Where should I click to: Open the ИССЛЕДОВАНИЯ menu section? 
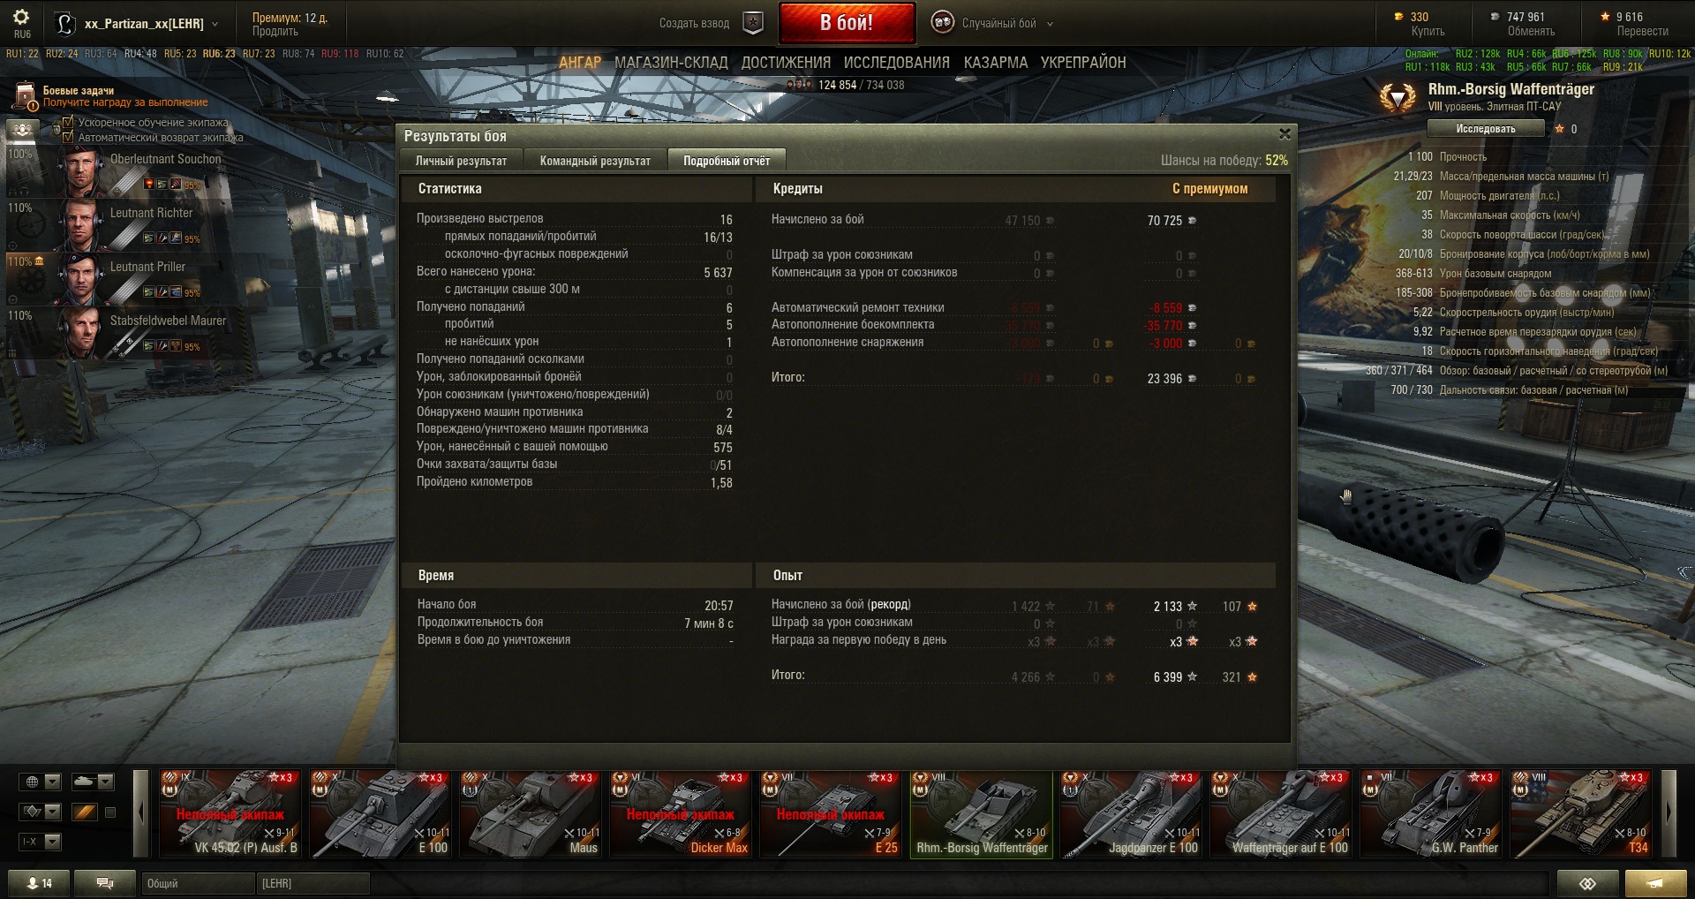click(896, 63)
